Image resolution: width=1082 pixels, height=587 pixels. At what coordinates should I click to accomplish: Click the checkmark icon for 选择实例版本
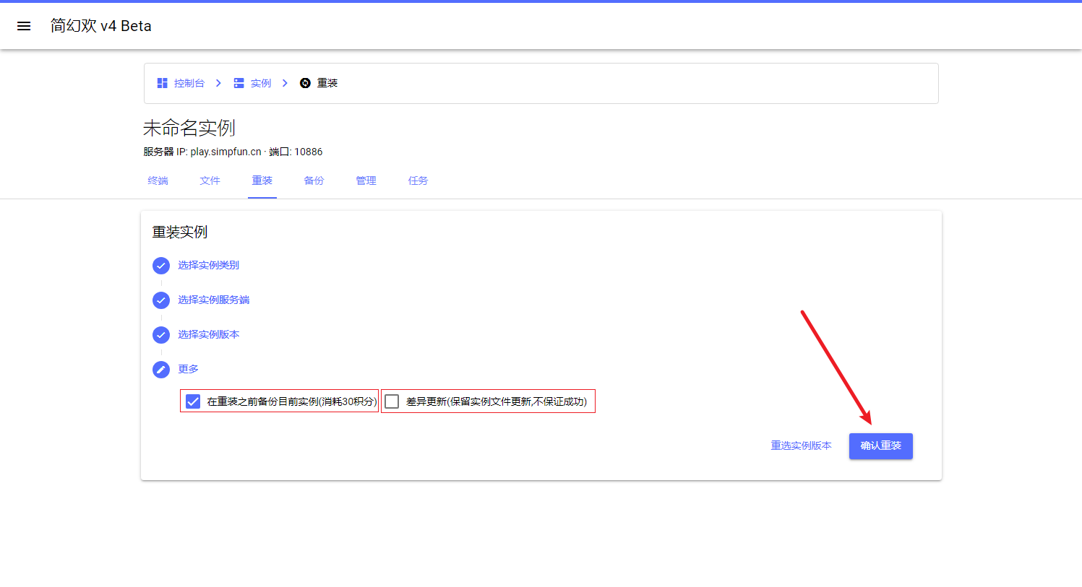pos(161,335)
